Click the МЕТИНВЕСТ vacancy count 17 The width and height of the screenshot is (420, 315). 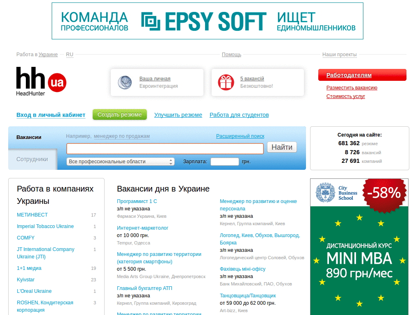coord(94,215)
